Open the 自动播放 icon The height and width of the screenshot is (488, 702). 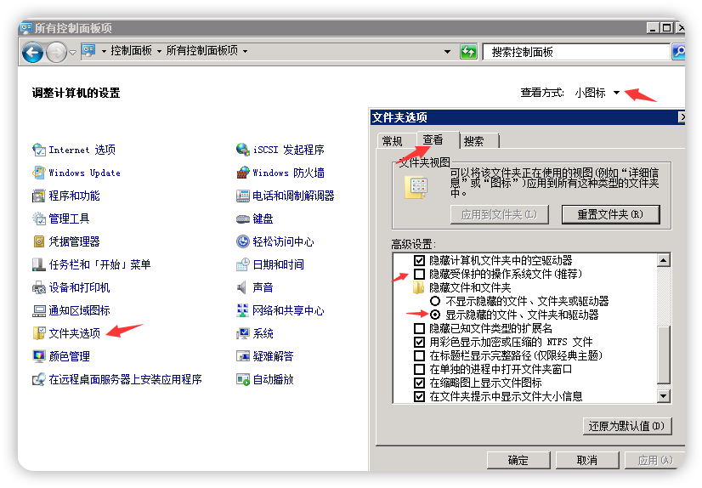point(243,380)
